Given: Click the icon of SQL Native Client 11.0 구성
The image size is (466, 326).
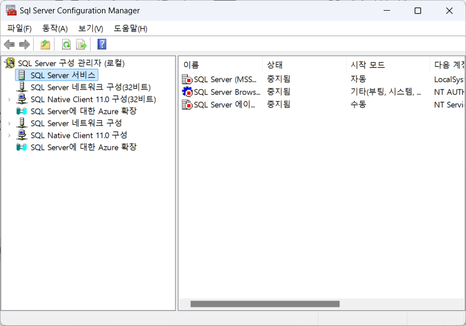Looking at the screenshot, I should [22, 135].
